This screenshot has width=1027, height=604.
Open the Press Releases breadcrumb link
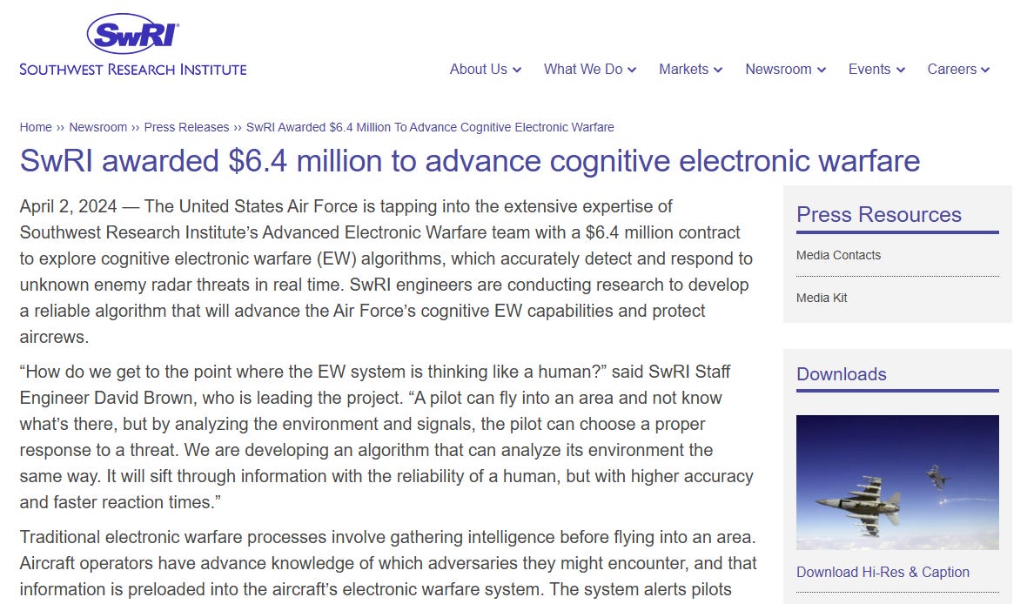pyautogui.click(x=186, y=127)
